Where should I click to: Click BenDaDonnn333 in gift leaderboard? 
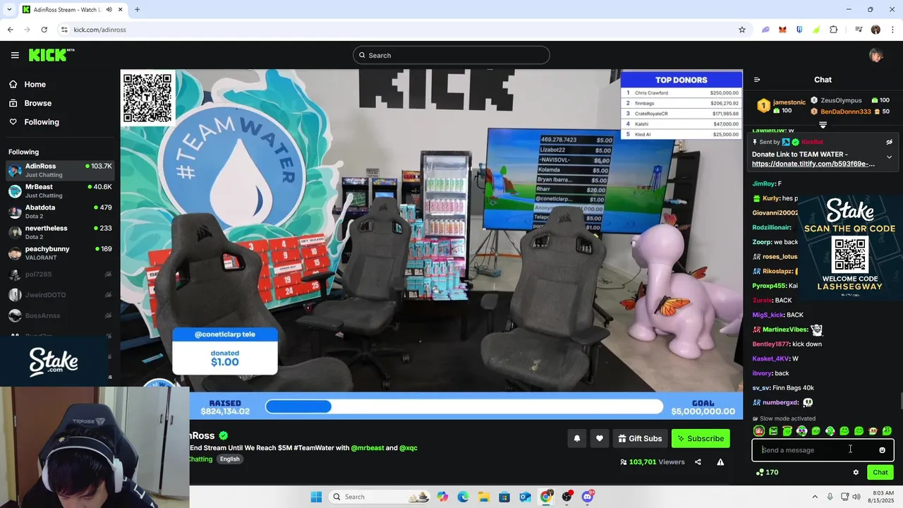(845, 111)
